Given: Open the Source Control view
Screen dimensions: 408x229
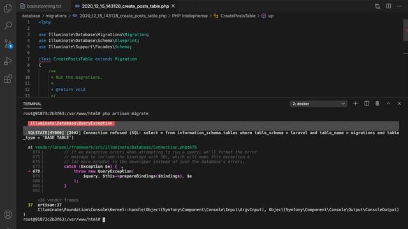Looking at the screenshot, I should (x=8, y=44).
